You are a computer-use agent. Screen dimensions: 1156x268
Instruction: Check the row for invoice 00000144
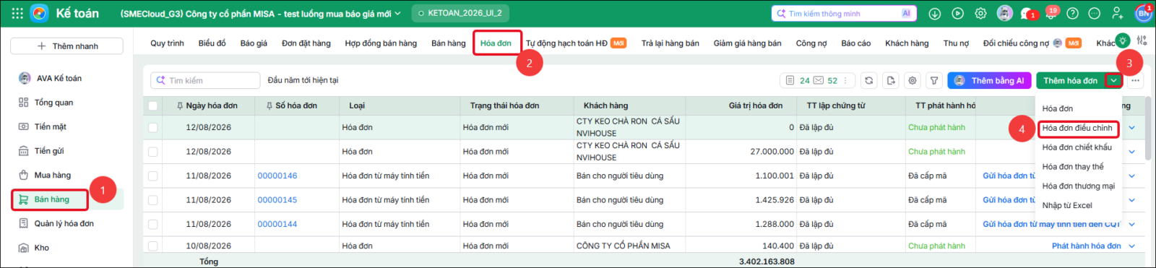(152, 224)
